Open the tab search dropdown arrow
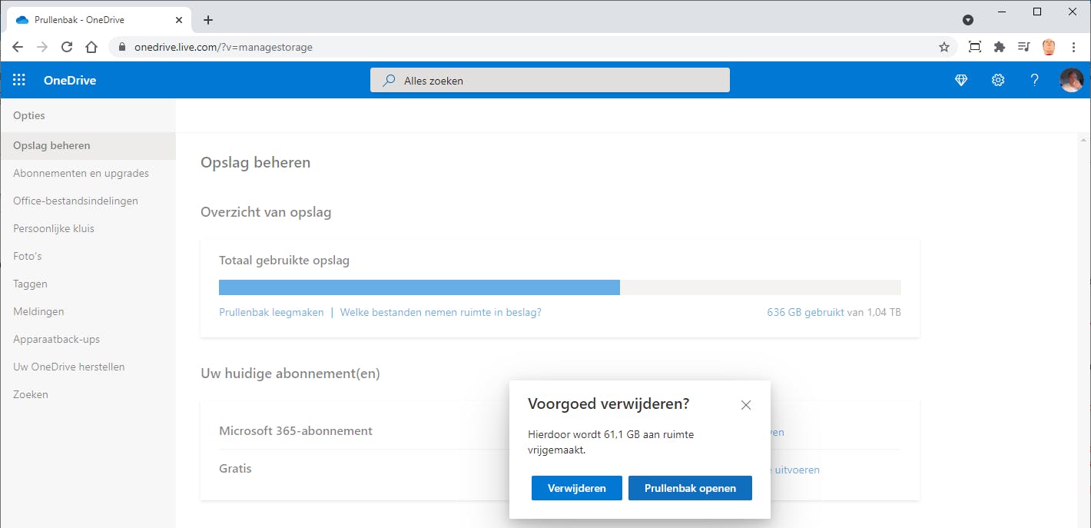 [x=968, y=20]
